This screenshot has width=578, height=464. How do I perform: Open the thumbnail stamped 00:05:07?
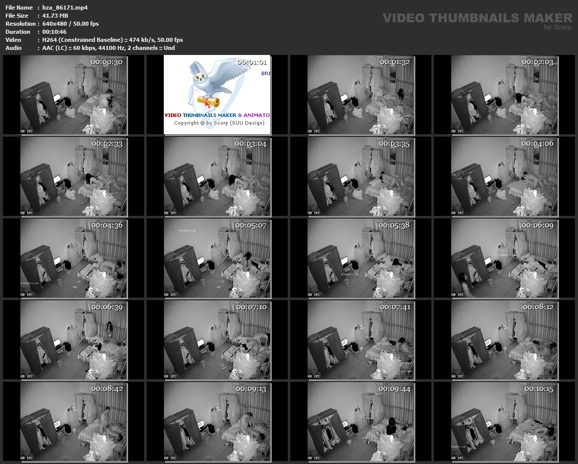pos(217,258)
